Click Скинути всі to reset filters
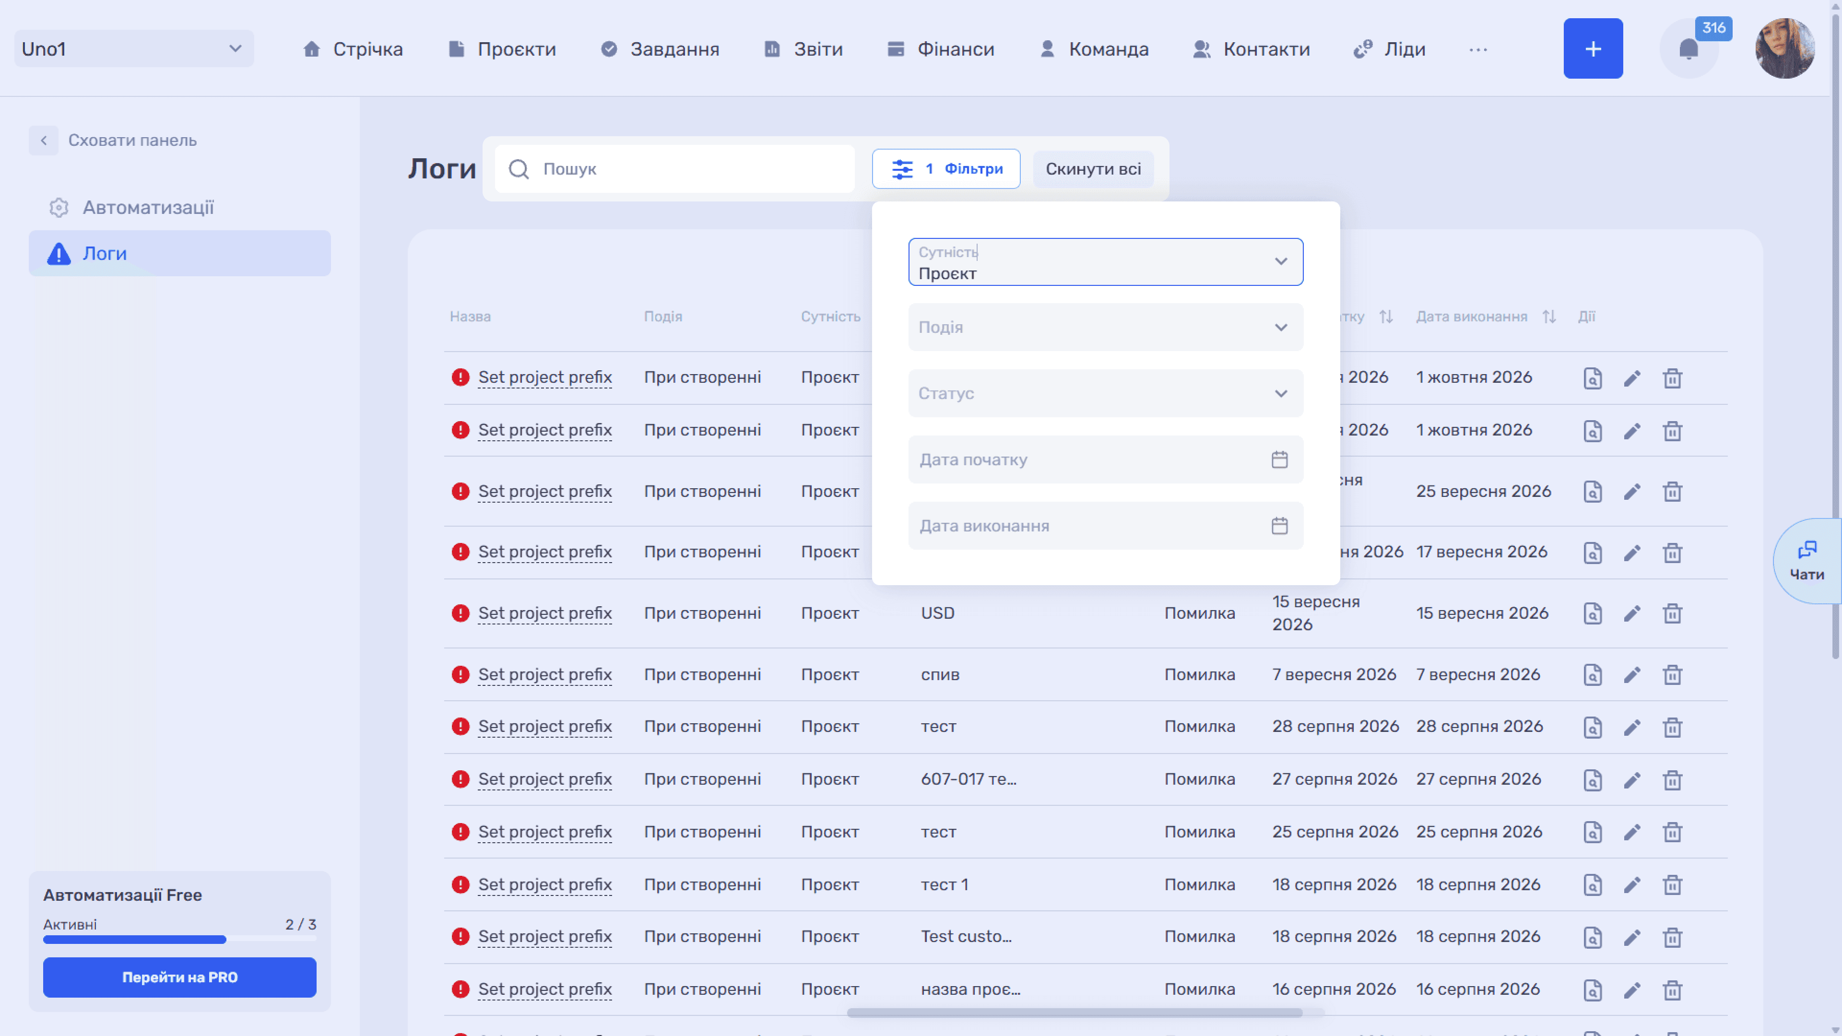 click(x=1093, y=169)
